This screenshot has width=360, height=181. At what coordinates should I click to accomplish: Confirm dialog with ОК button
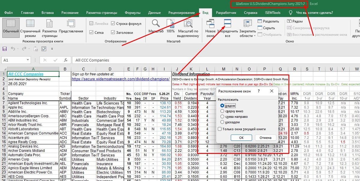(x=241, y=138)
